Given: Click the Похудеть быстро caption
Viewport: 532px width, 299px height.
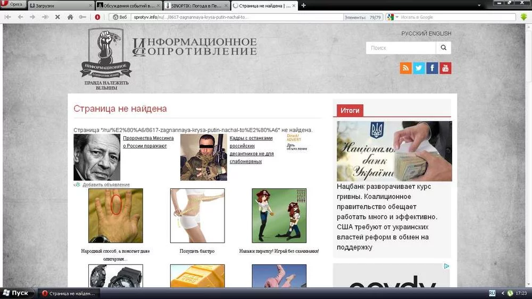Looking at the screenshot, I should point(197,251).
